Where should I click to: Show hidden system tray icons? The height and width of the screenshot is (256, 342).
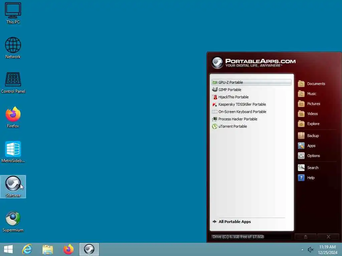(302, 250)
